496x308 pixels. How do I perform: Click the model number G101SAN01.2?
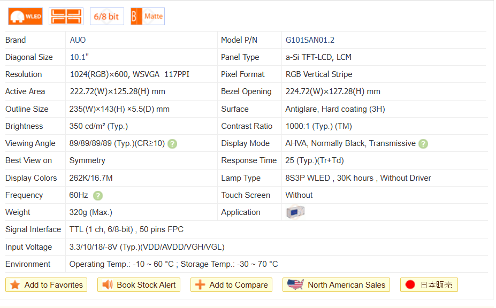(310, 40)
